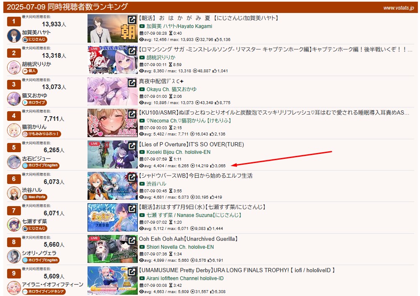Open ホロライブEnglish tag under 古石ビジュー
420x296 pixels.
(x=41, y=165)
